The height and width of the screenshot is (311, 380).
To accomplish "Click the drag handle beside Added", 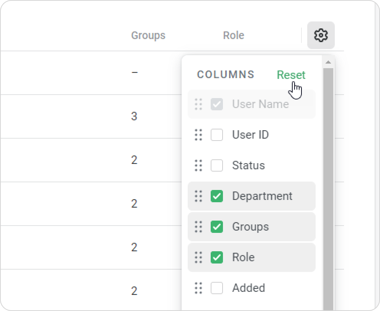I will tap(198, 288).
